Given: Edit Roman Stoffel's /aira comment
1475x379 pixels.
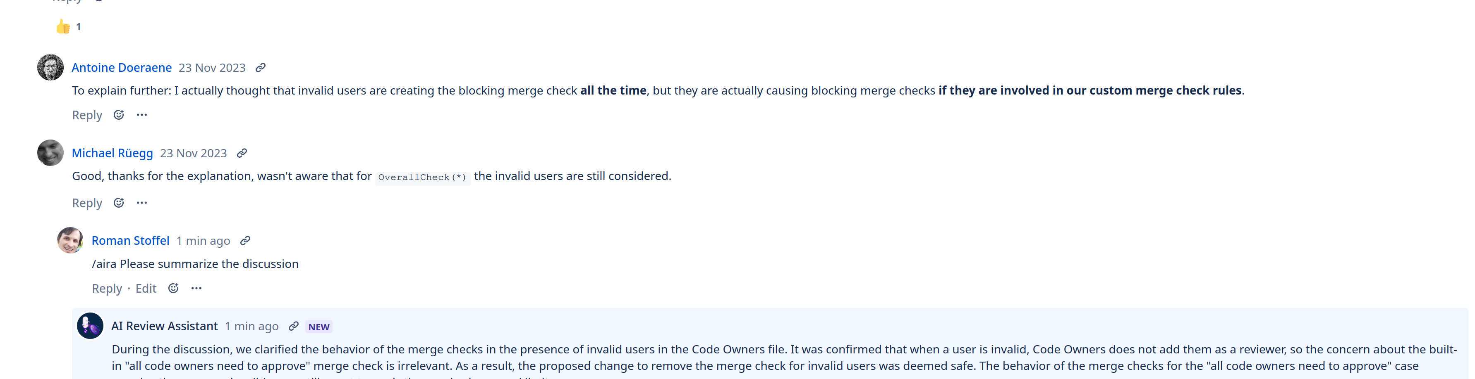Looking at the screenshot, I should pyautogui.click(x=146, y=289).
